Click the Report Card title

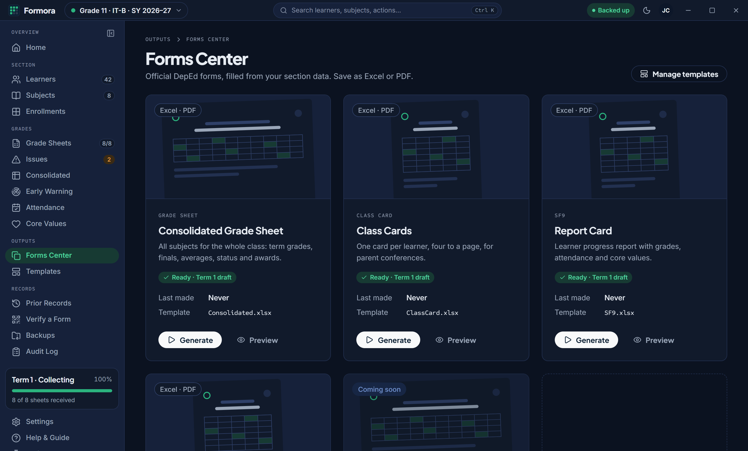coord(583,231)
